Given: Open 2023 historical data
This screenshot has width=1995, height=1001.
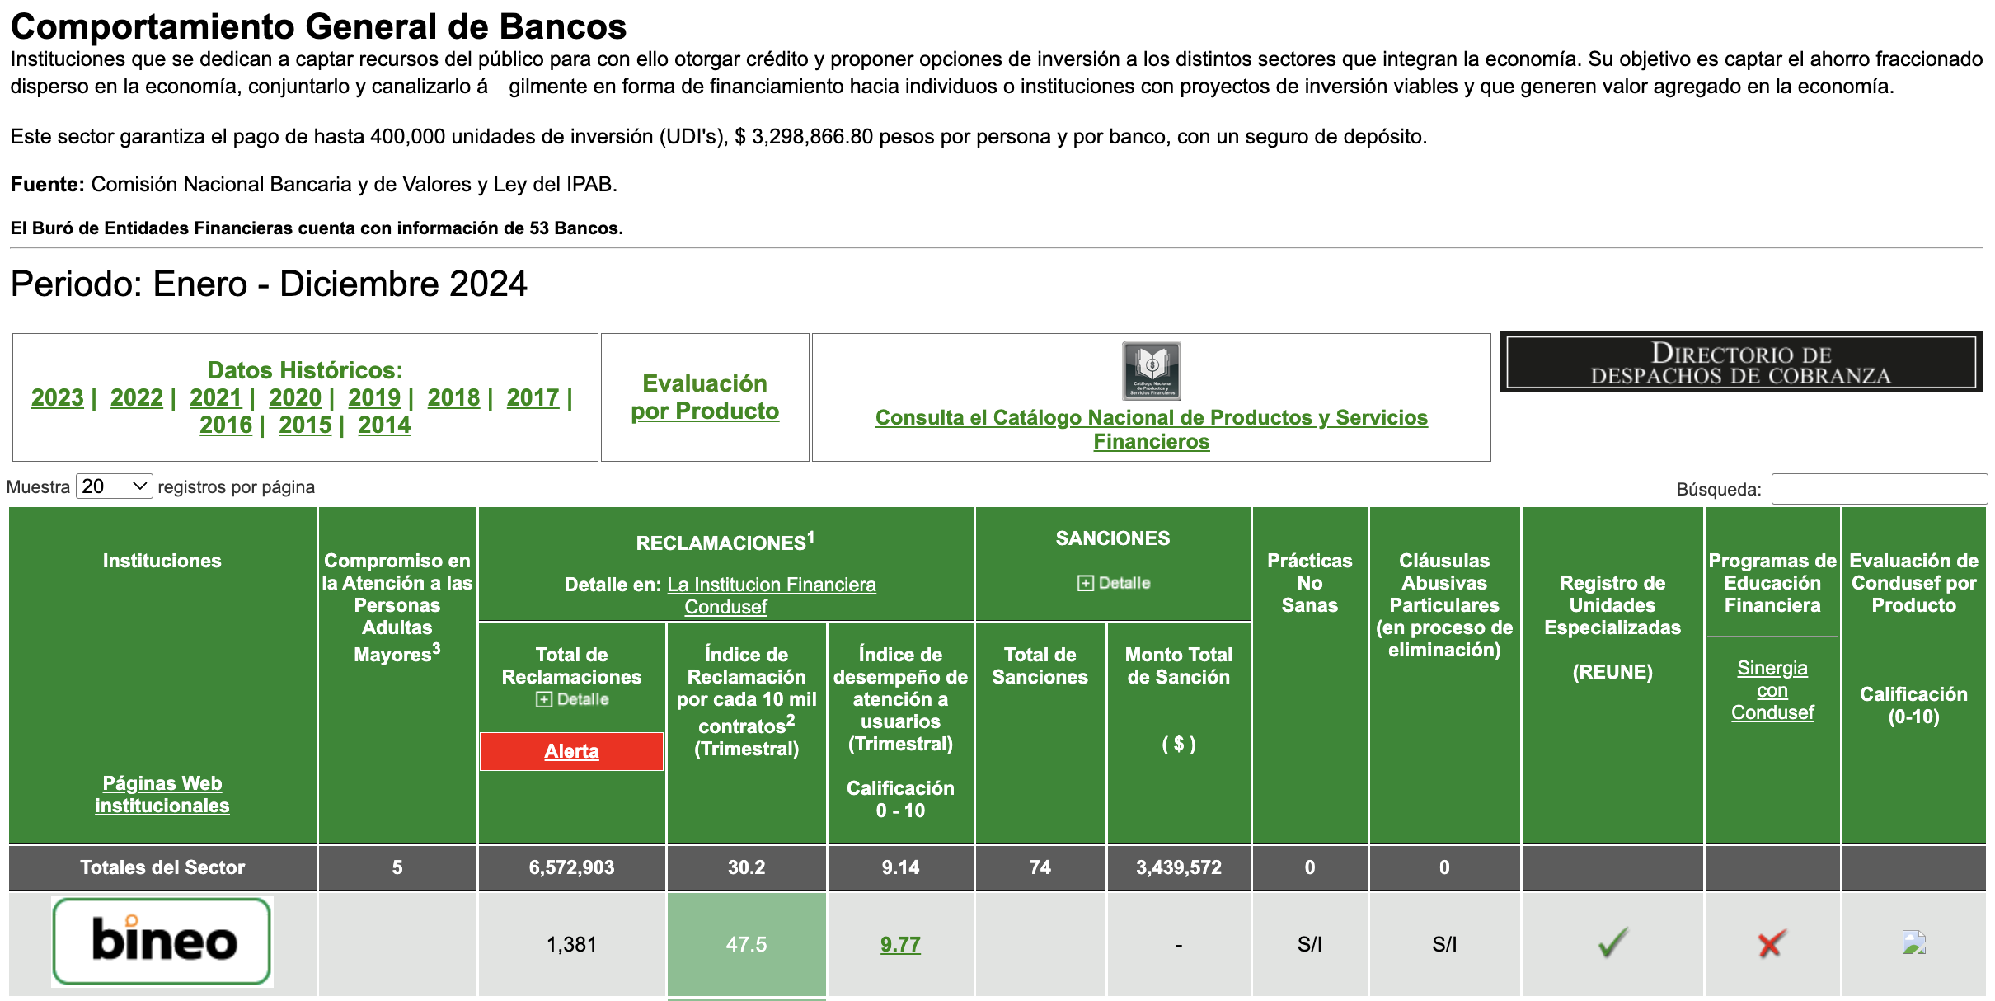Looking at the screenshot, I should (x=58, y=397).
